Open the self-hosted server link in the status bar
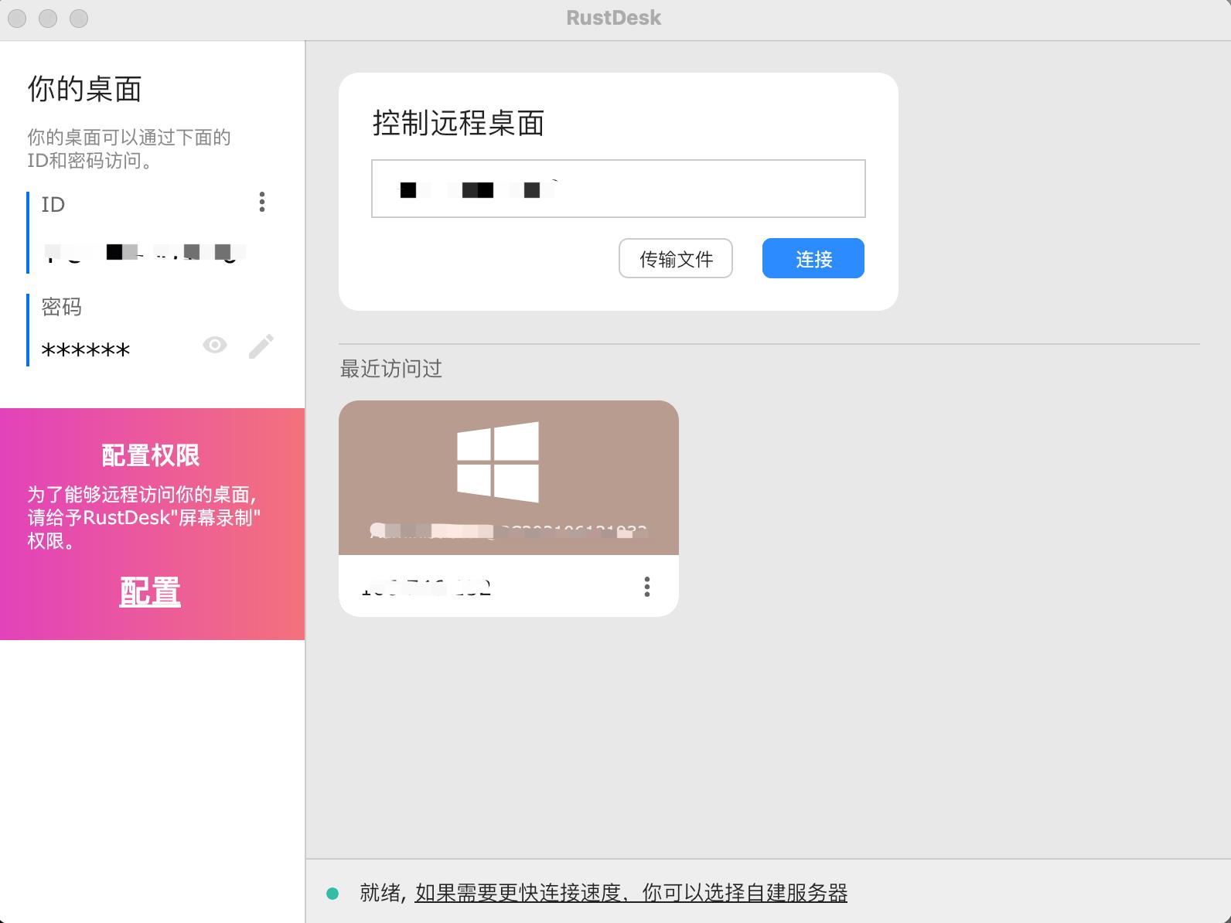This screenshot has width=1231, height=923. tap(631, 893)
